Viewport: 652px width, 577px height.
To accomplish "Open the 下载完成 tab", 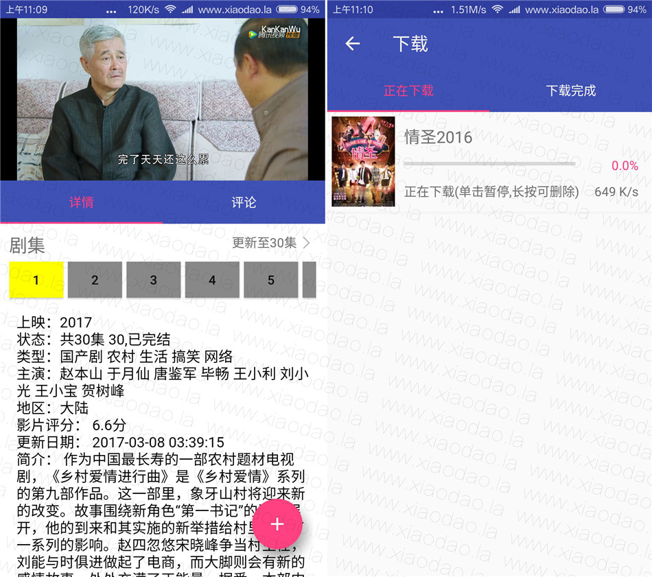I will tap(570, 90).
